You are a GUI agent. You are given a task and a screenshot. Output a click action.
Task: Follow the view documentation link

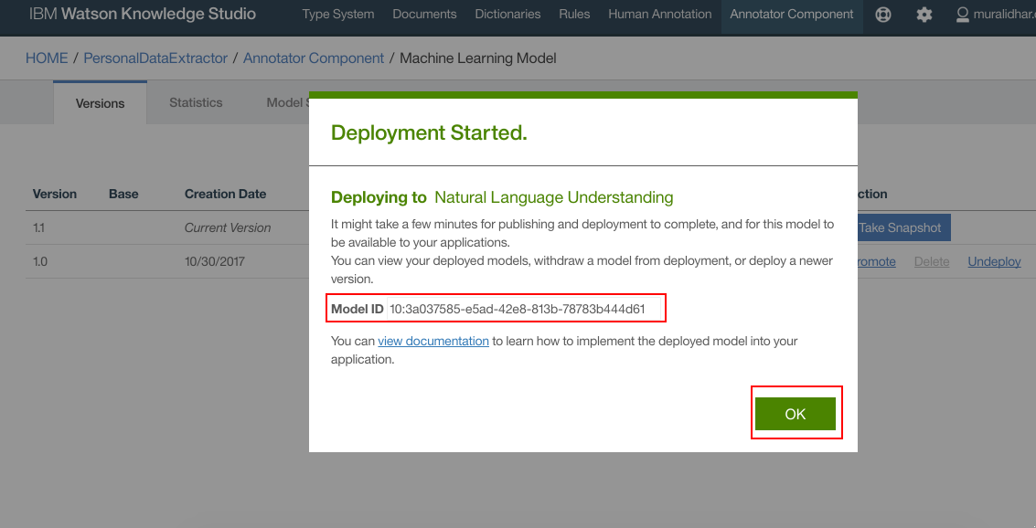click(x=433, y=342)
